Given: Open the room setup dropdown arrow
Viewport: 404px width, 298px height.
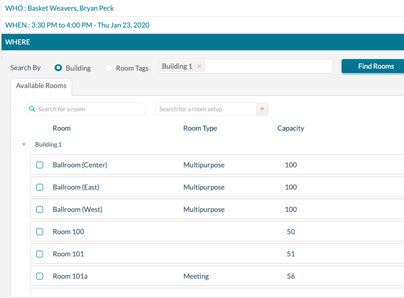Looking at the screenshot, I should 262,109.
